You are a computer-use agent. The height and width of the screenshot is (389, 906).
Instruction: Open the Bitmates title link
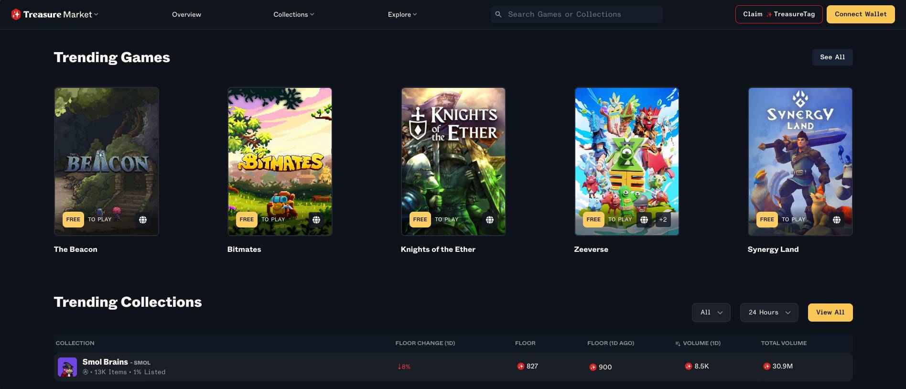pos(244,249)
